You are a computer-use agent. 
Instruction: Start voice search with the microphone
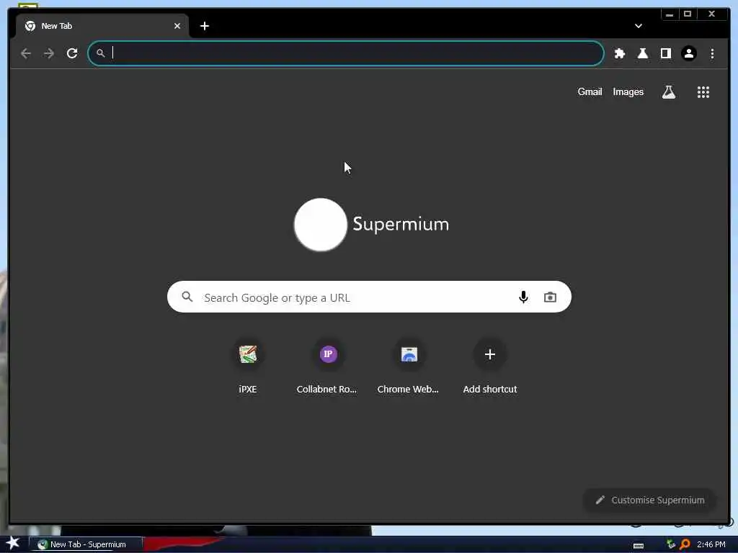(x=523, y=297)
